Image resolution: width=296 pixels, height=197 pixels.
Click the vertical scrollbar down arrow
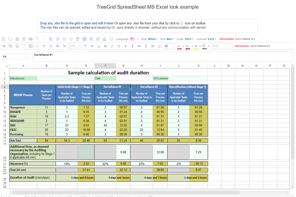coord(293,187)
